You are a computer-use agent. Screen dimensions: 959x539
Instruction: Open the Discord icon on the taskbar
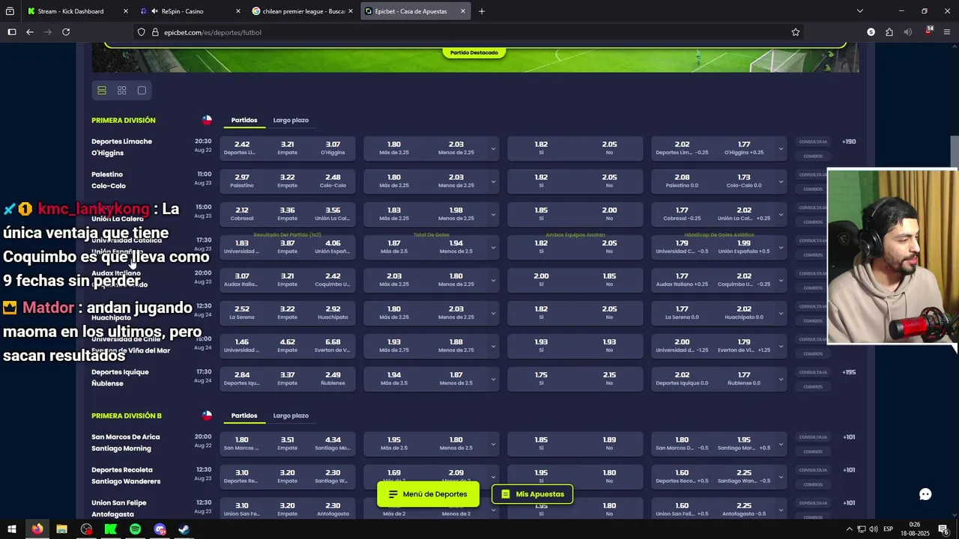[160, 529]
